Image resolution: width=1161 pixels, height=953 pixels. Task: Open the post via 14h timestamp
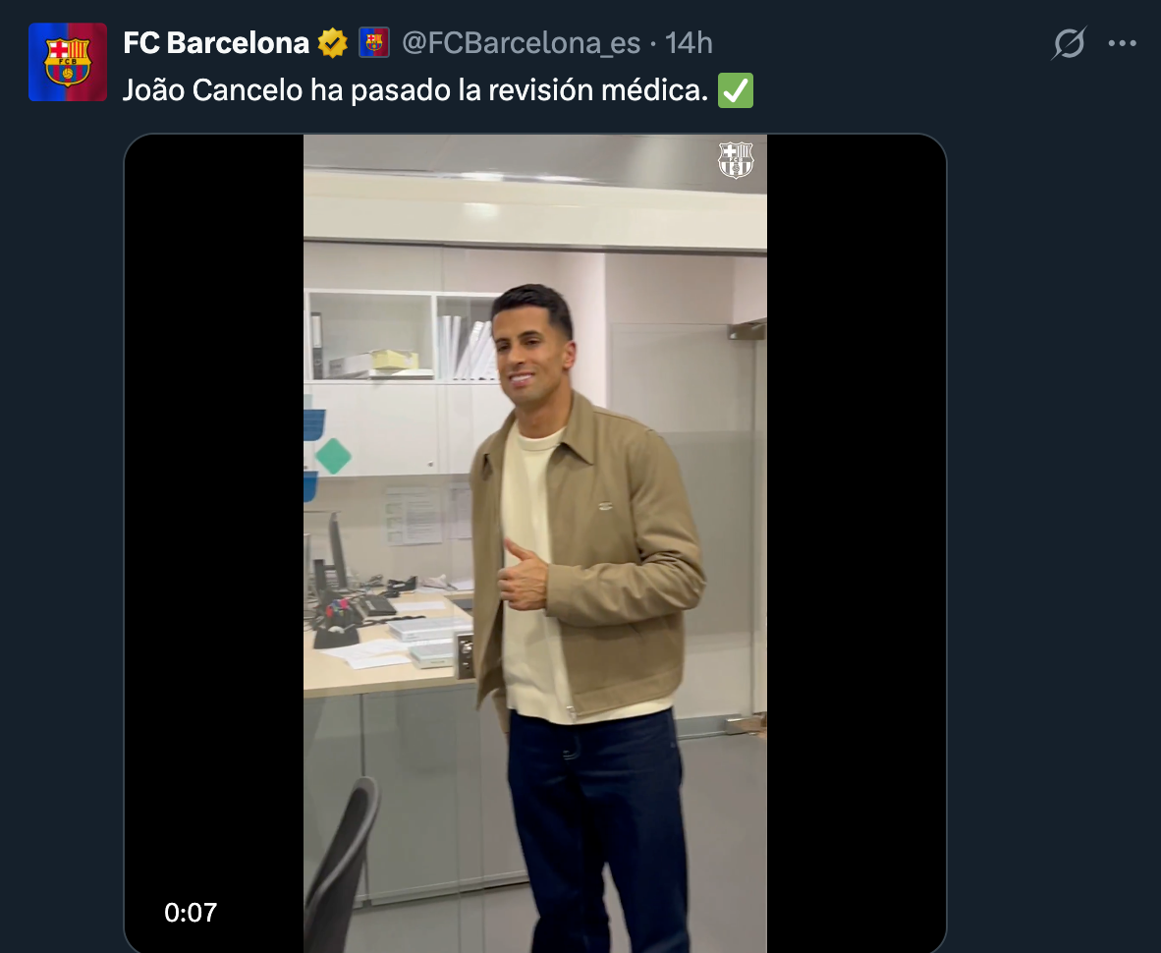pyautogui.click(x=689, y=43)
